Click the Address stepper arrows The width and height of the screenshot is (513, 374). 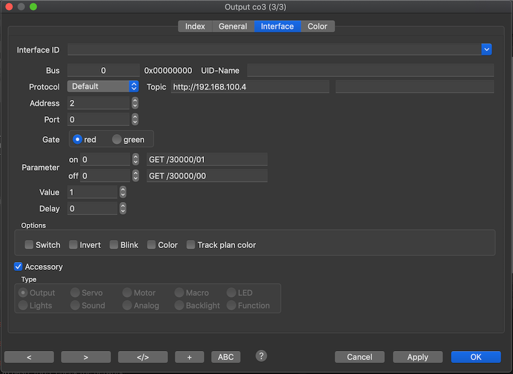click(x=135, y=103)
